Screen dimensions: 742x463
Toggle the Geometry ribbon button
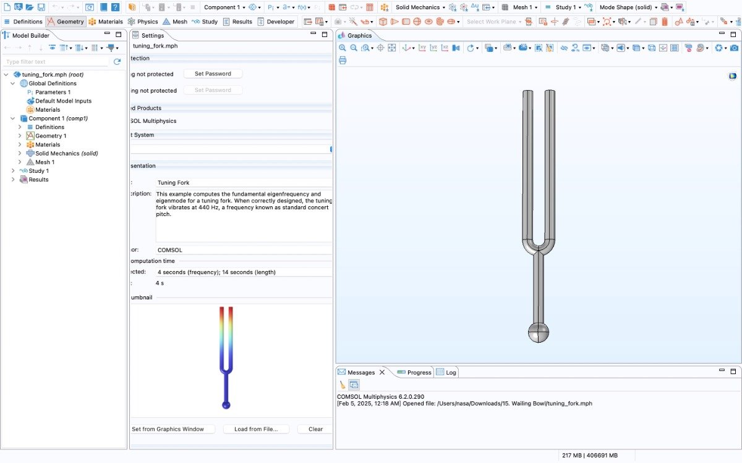pos(66,22)
